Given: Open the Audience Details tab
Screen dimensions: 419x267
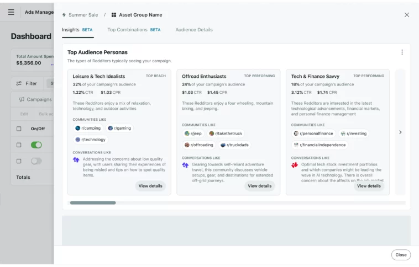Looking at the screenshot, I should [x=194, y=30].
